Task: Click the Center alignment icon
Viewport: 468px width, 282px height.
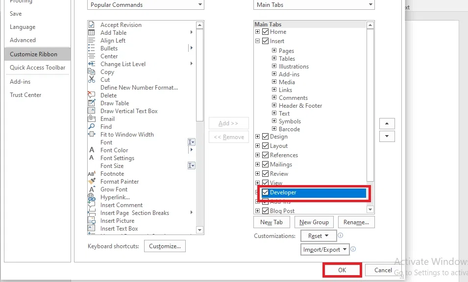Action: 91,56
